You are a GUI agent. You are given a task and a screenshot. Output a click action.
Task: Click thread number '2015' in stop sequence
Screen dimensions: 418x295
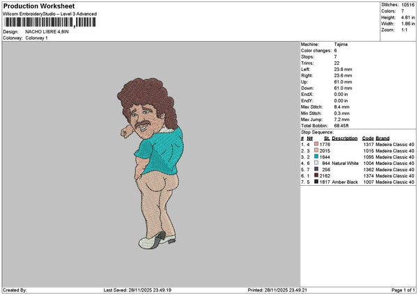click(x=325, y=151)
